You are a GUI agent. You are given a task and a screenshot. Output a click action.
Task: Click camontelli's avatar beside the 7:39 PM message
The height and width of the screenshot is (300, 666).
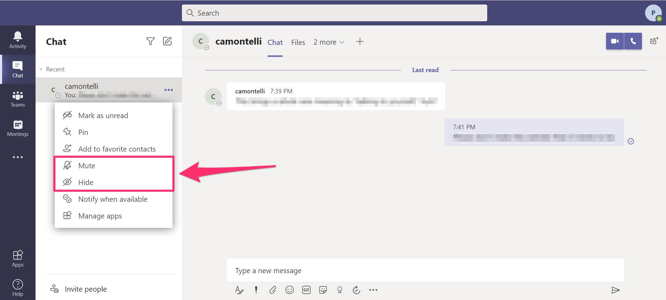pos(213,97)
